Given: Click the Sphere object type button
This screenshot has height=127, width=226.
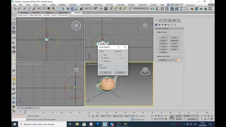Looking at the screenshot, I should [x=163, y=41].
